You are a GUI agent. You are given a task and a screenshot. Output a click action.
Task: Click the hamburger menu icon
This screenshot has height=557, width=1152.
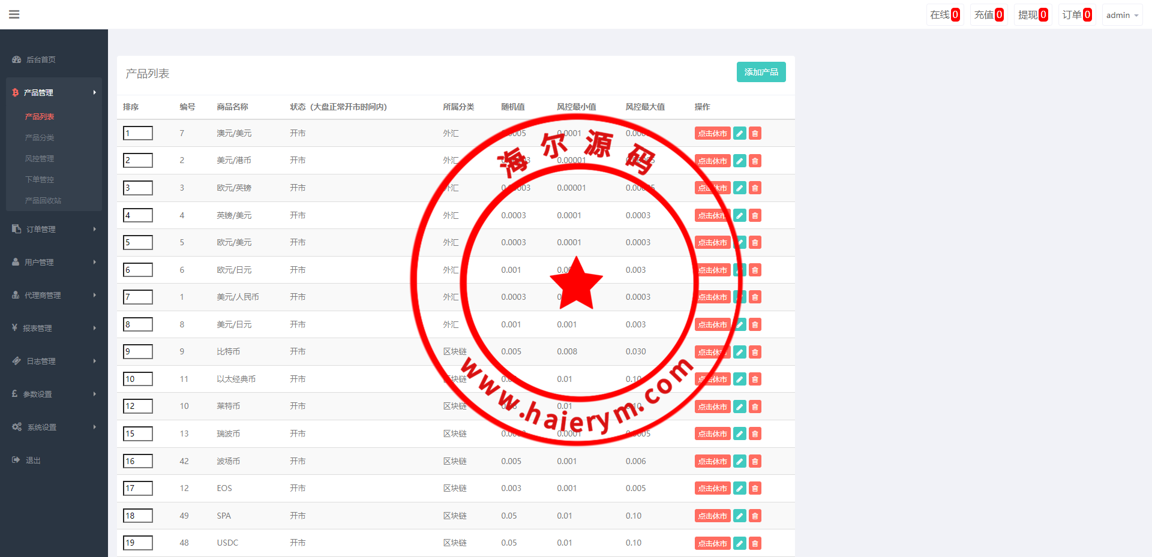[x=14, y=14]
